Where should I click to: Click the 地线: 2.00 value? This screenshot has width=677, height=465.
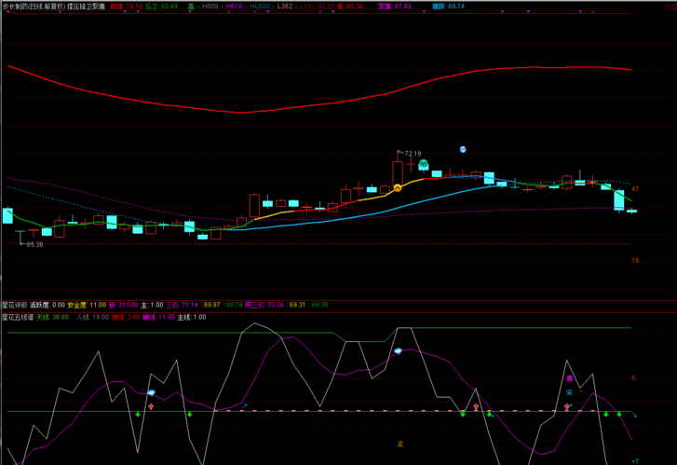tap(126, 317)
